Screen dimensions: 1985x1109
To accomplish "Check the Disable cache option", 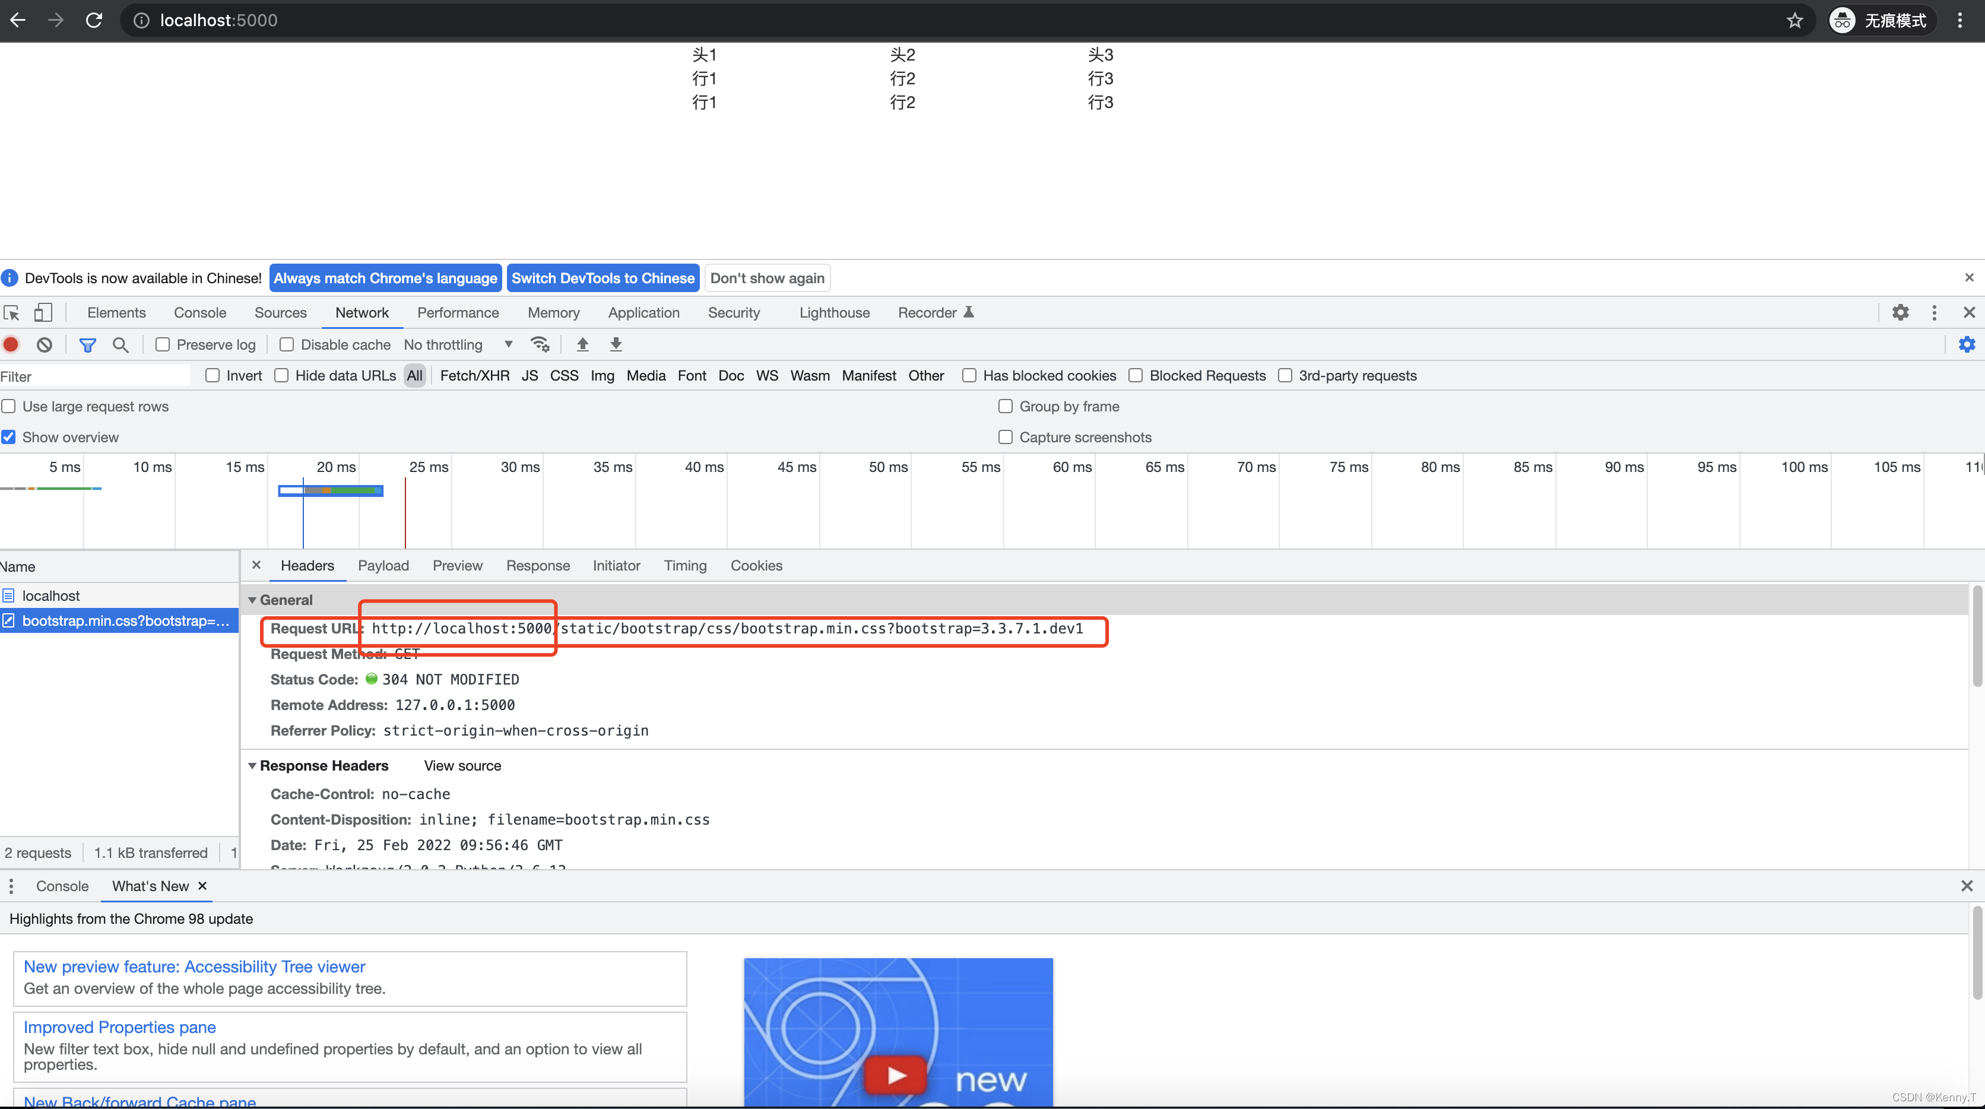I will (287, 344).
